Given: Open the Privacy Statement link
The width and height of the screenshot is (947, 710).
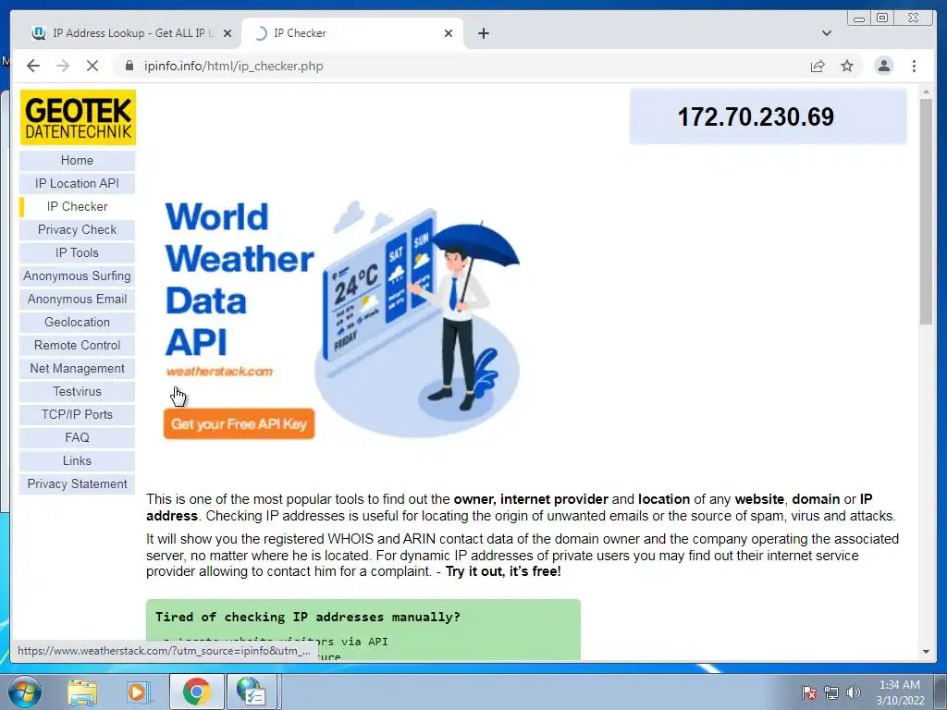Looking at the screenshot, I should tap(77, 484).
